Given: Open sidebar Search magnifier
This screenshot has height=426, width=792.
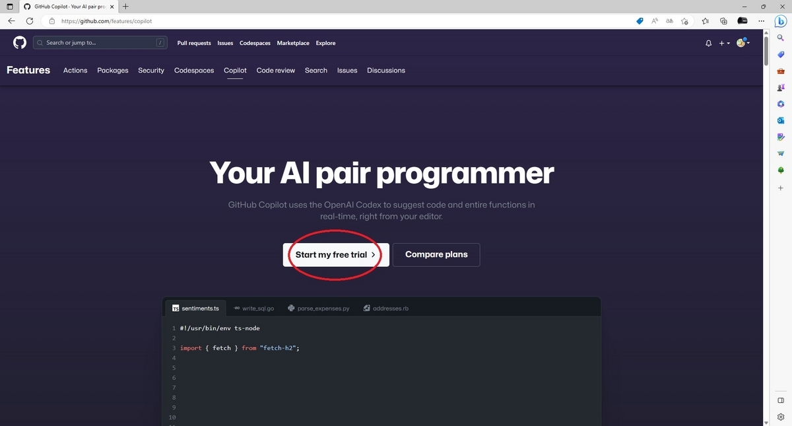Looking at the screenshot, I should point(781,38).
